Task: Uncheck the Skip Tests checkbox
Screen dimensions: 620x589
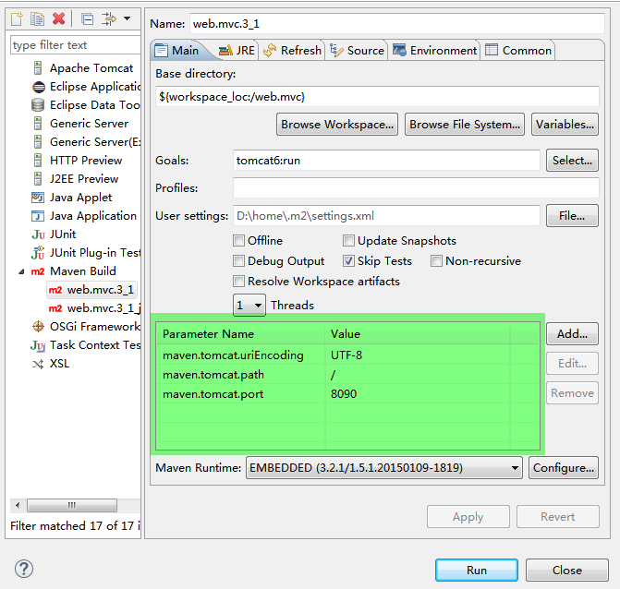Action: click(x=348, y=261)
